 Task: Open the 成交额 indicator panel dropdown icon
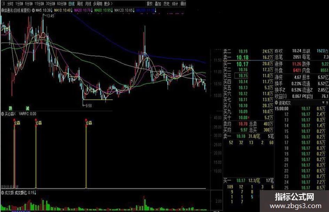(3, 193)
